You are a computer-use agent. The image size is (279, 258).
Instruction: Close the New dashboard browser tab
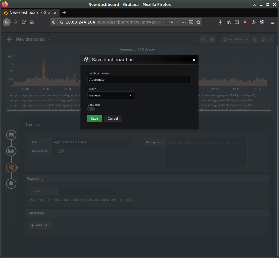coord(55,12)
